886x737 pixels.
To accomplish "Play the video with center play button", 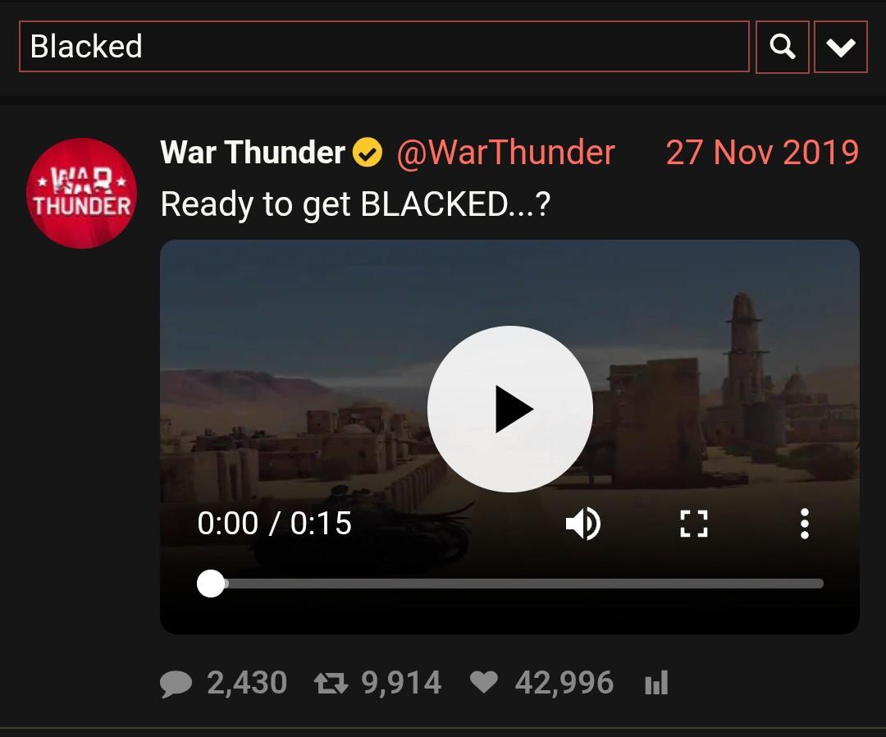I will [509, 409].
